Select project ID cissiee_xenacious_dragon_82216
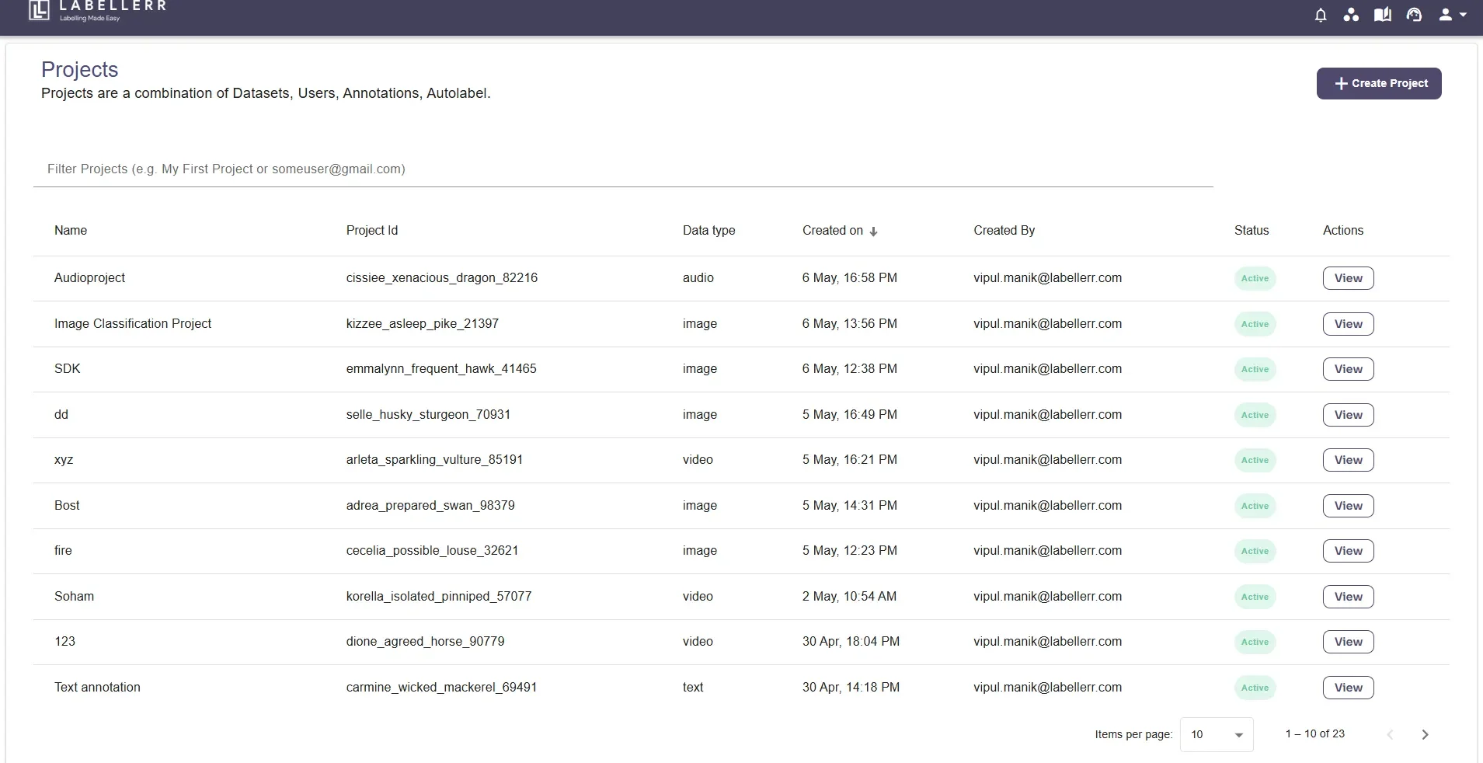Screen dimensions: 1483x763 [x=441, y=277]
